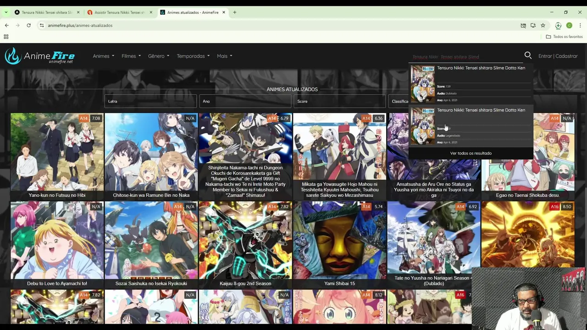Screen dimensions: 587x330
Task: Click ANIMES ATUALIZADOS heading
Action: coord(292,89)
